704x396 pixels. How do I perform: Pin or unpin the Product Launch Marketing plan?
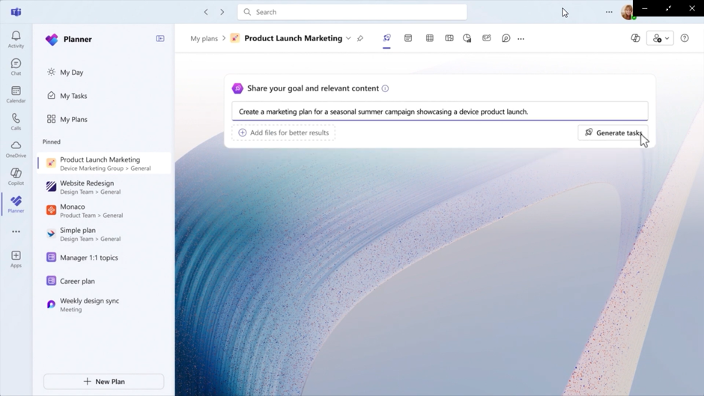[x=360, y=39]
